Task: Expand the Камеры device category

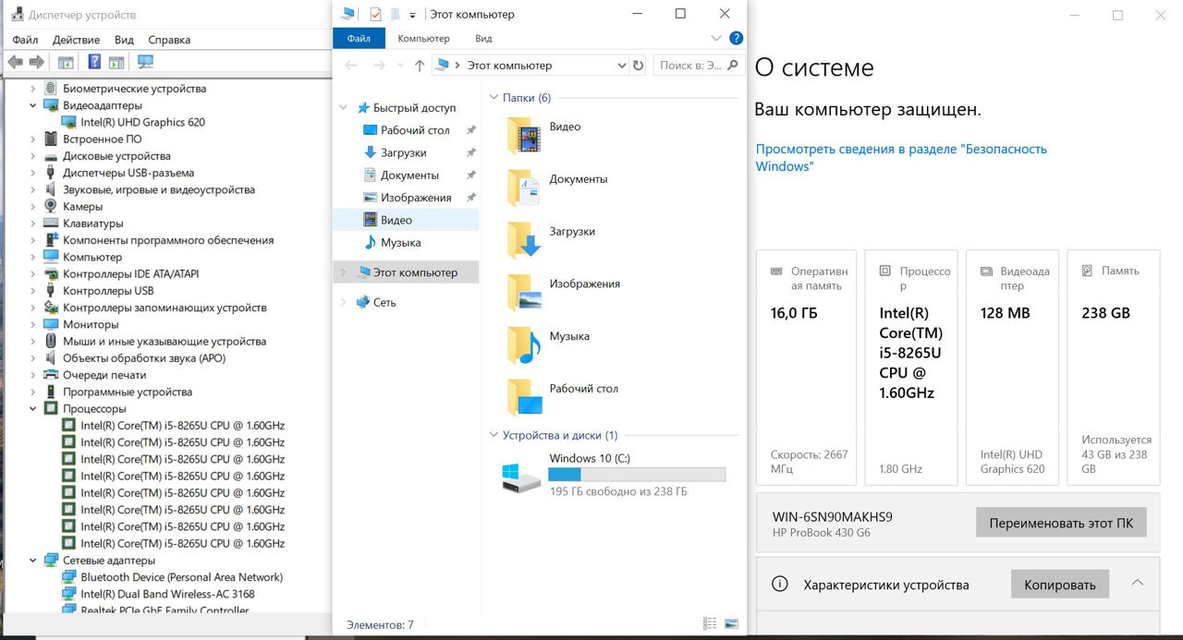Action: (33, 207)
